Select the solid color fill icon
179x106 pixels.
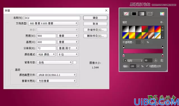point(134,14)
